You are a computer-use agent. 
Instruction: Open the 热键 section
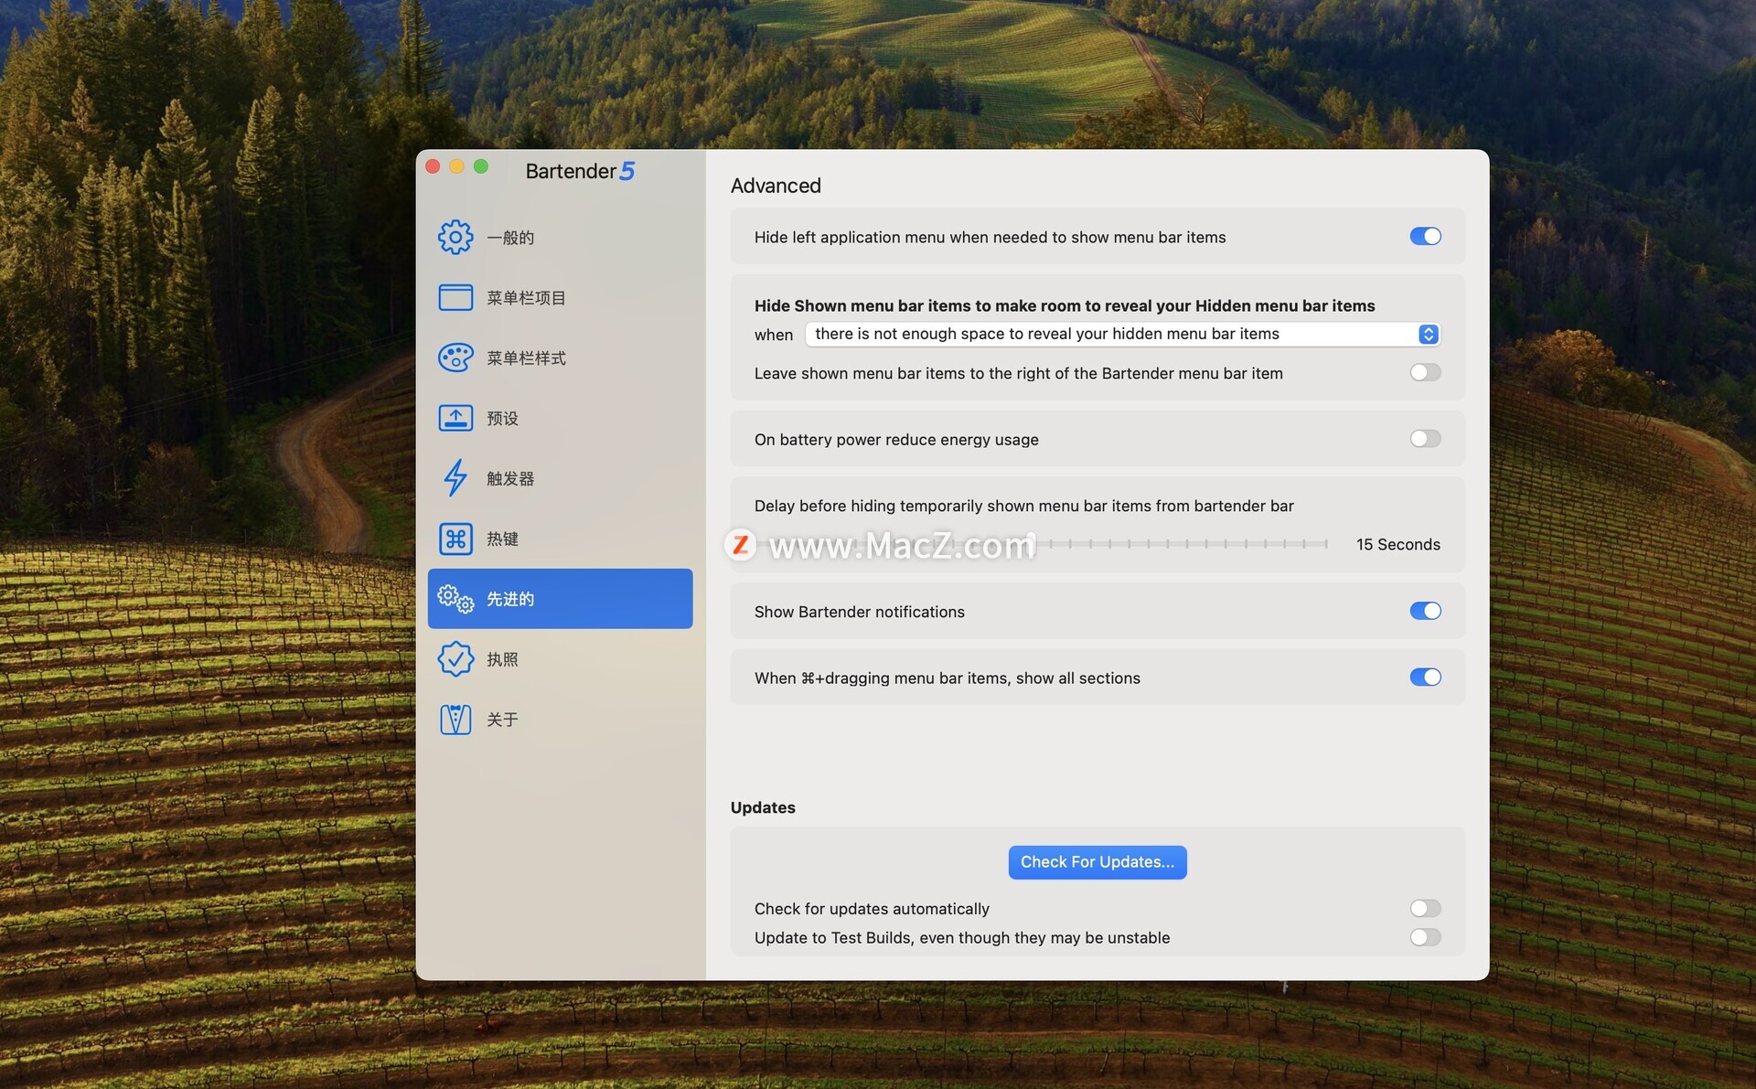coord(560,539)
